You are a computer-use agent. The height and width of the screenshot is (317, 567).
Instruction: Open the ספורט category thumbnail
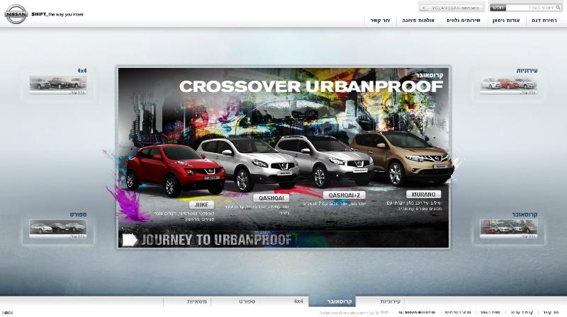pos(58,229)
